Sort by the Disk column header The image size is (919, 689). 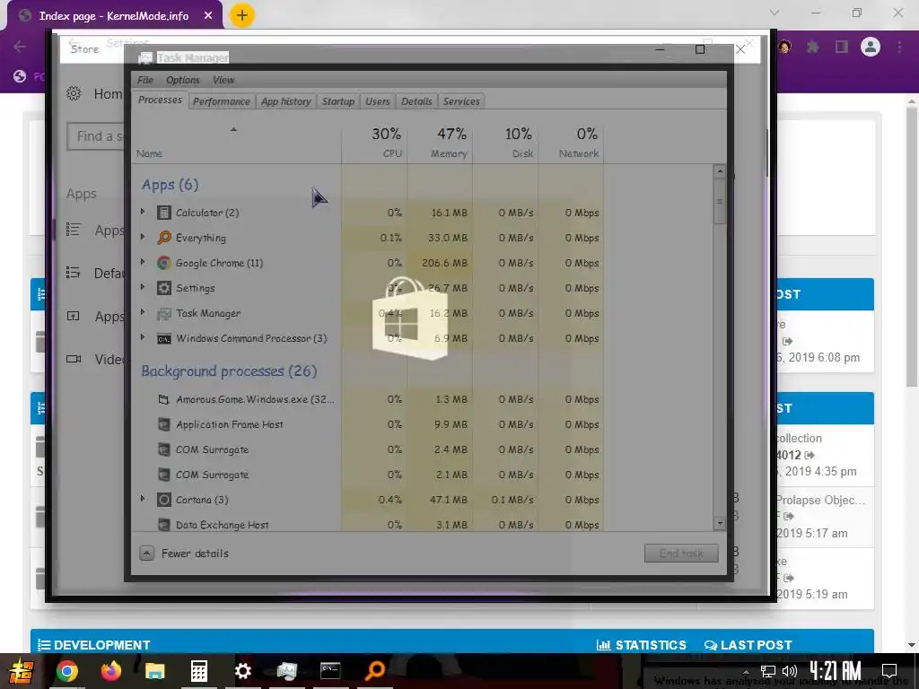click(506, 143)
